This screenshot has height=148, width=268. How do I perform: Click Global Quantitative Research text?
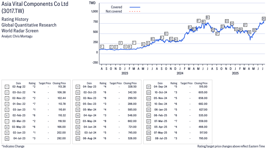tap(29, 25)
